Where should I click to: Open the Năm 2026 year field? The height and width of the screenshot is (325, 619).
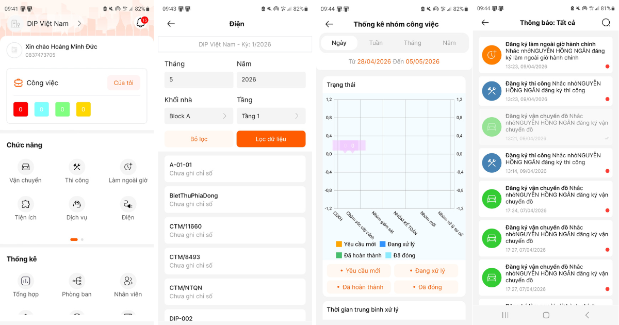(271, 79)
